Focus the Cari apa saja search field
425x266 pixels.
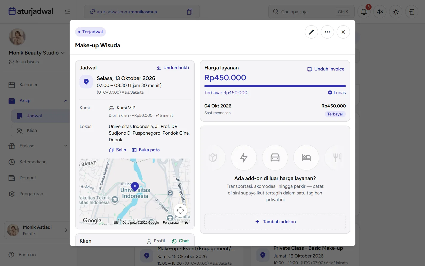(x=311, y=12)
